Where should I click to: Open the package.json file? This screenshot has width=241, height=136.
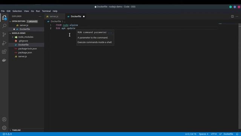(x=26, y=53)
